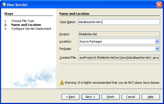The width and height of the screenshot is (164, 104).
Task: Select step 2 Name and Location
Action: tap(26, 25)
